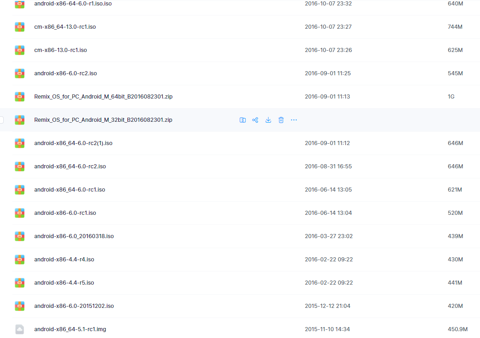
Task: Open android-x86-6.0_20160318.iso file name
Action: pyautogui.click(x=74, y=236)
